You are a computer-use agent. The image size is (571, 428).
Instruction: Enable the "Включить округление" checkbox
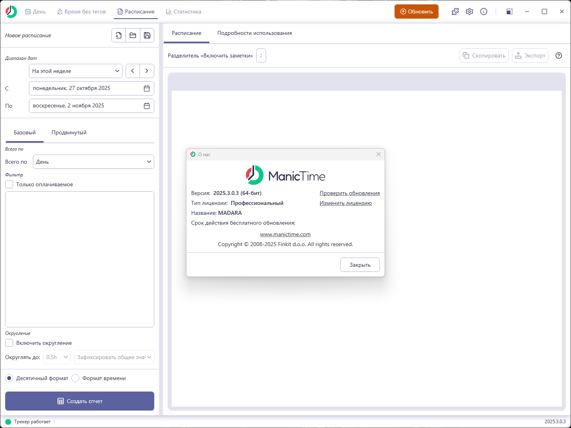[x=9, y=343]
